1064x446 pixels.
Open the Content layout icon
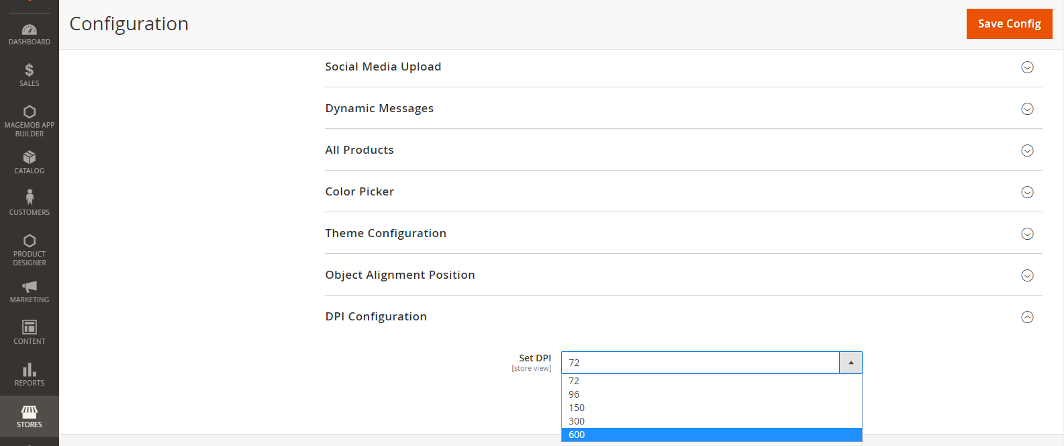point(30,327)
